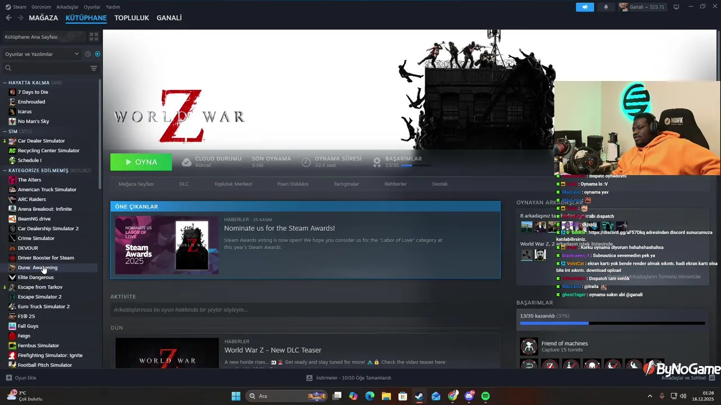Viewport: 721px width, 405px height.
Task: Click the Big Picture mode monitor icon
Action: click(676, 7)
